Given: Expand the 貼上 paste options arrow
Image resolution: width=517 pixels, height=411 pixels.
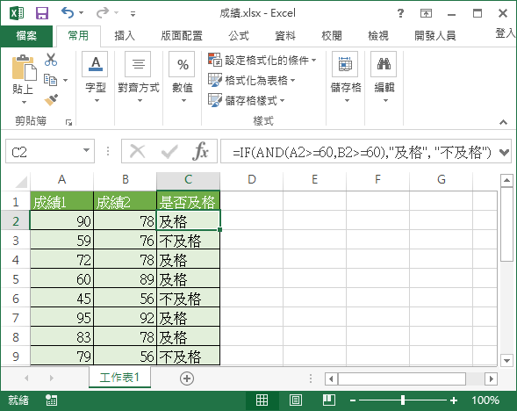Looking at the screenshot, I should coord(24,102).
